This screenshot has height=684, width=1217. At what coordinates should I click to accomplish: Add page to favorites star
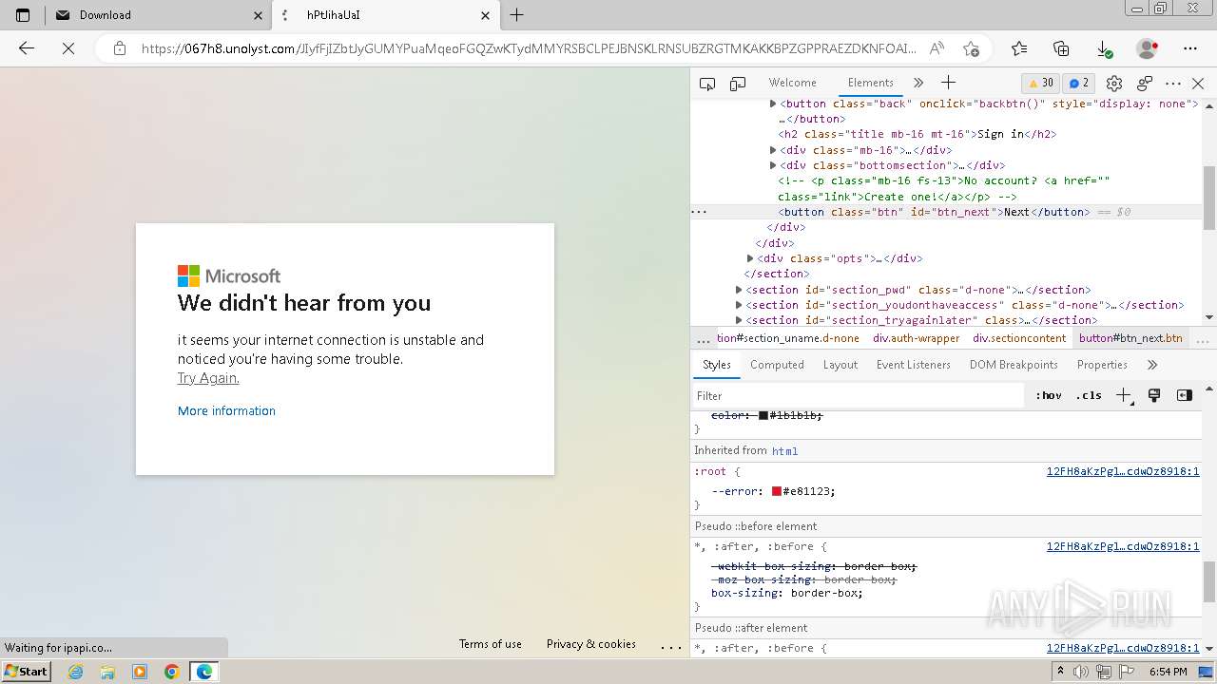click(x=971, y=48)
